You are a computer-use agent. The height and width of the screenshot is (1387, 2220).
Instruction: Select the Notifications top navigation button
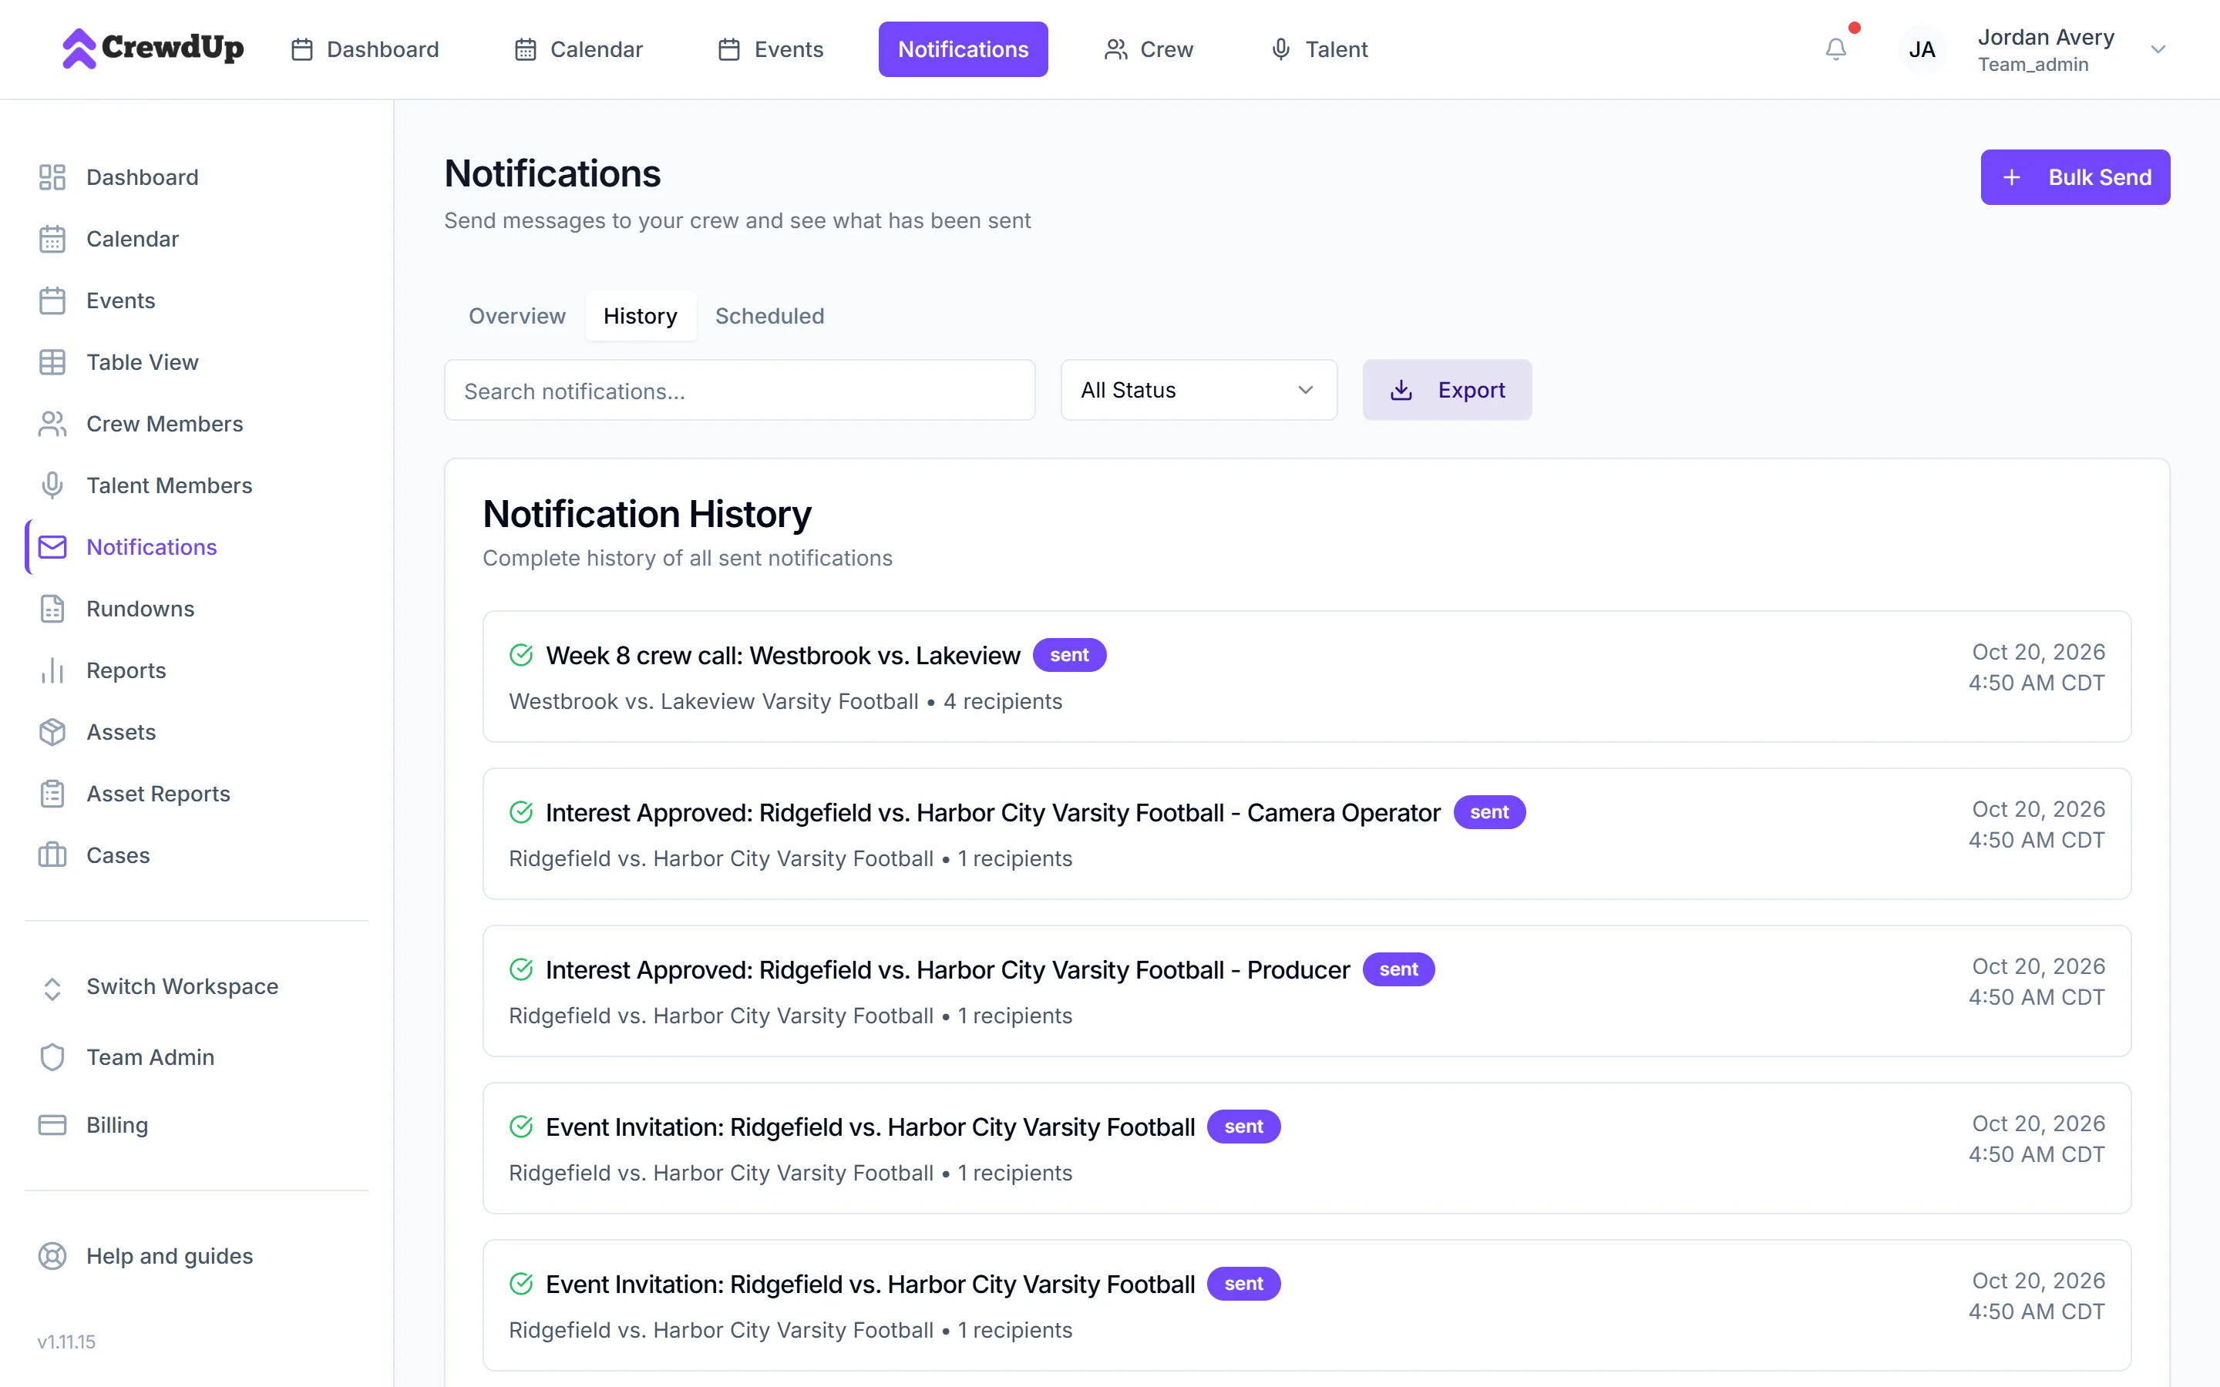pyautogui.click(x=964, y=49)
